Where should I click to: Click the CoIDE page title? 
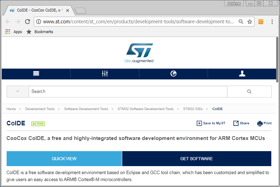click(x=16, y=123)
